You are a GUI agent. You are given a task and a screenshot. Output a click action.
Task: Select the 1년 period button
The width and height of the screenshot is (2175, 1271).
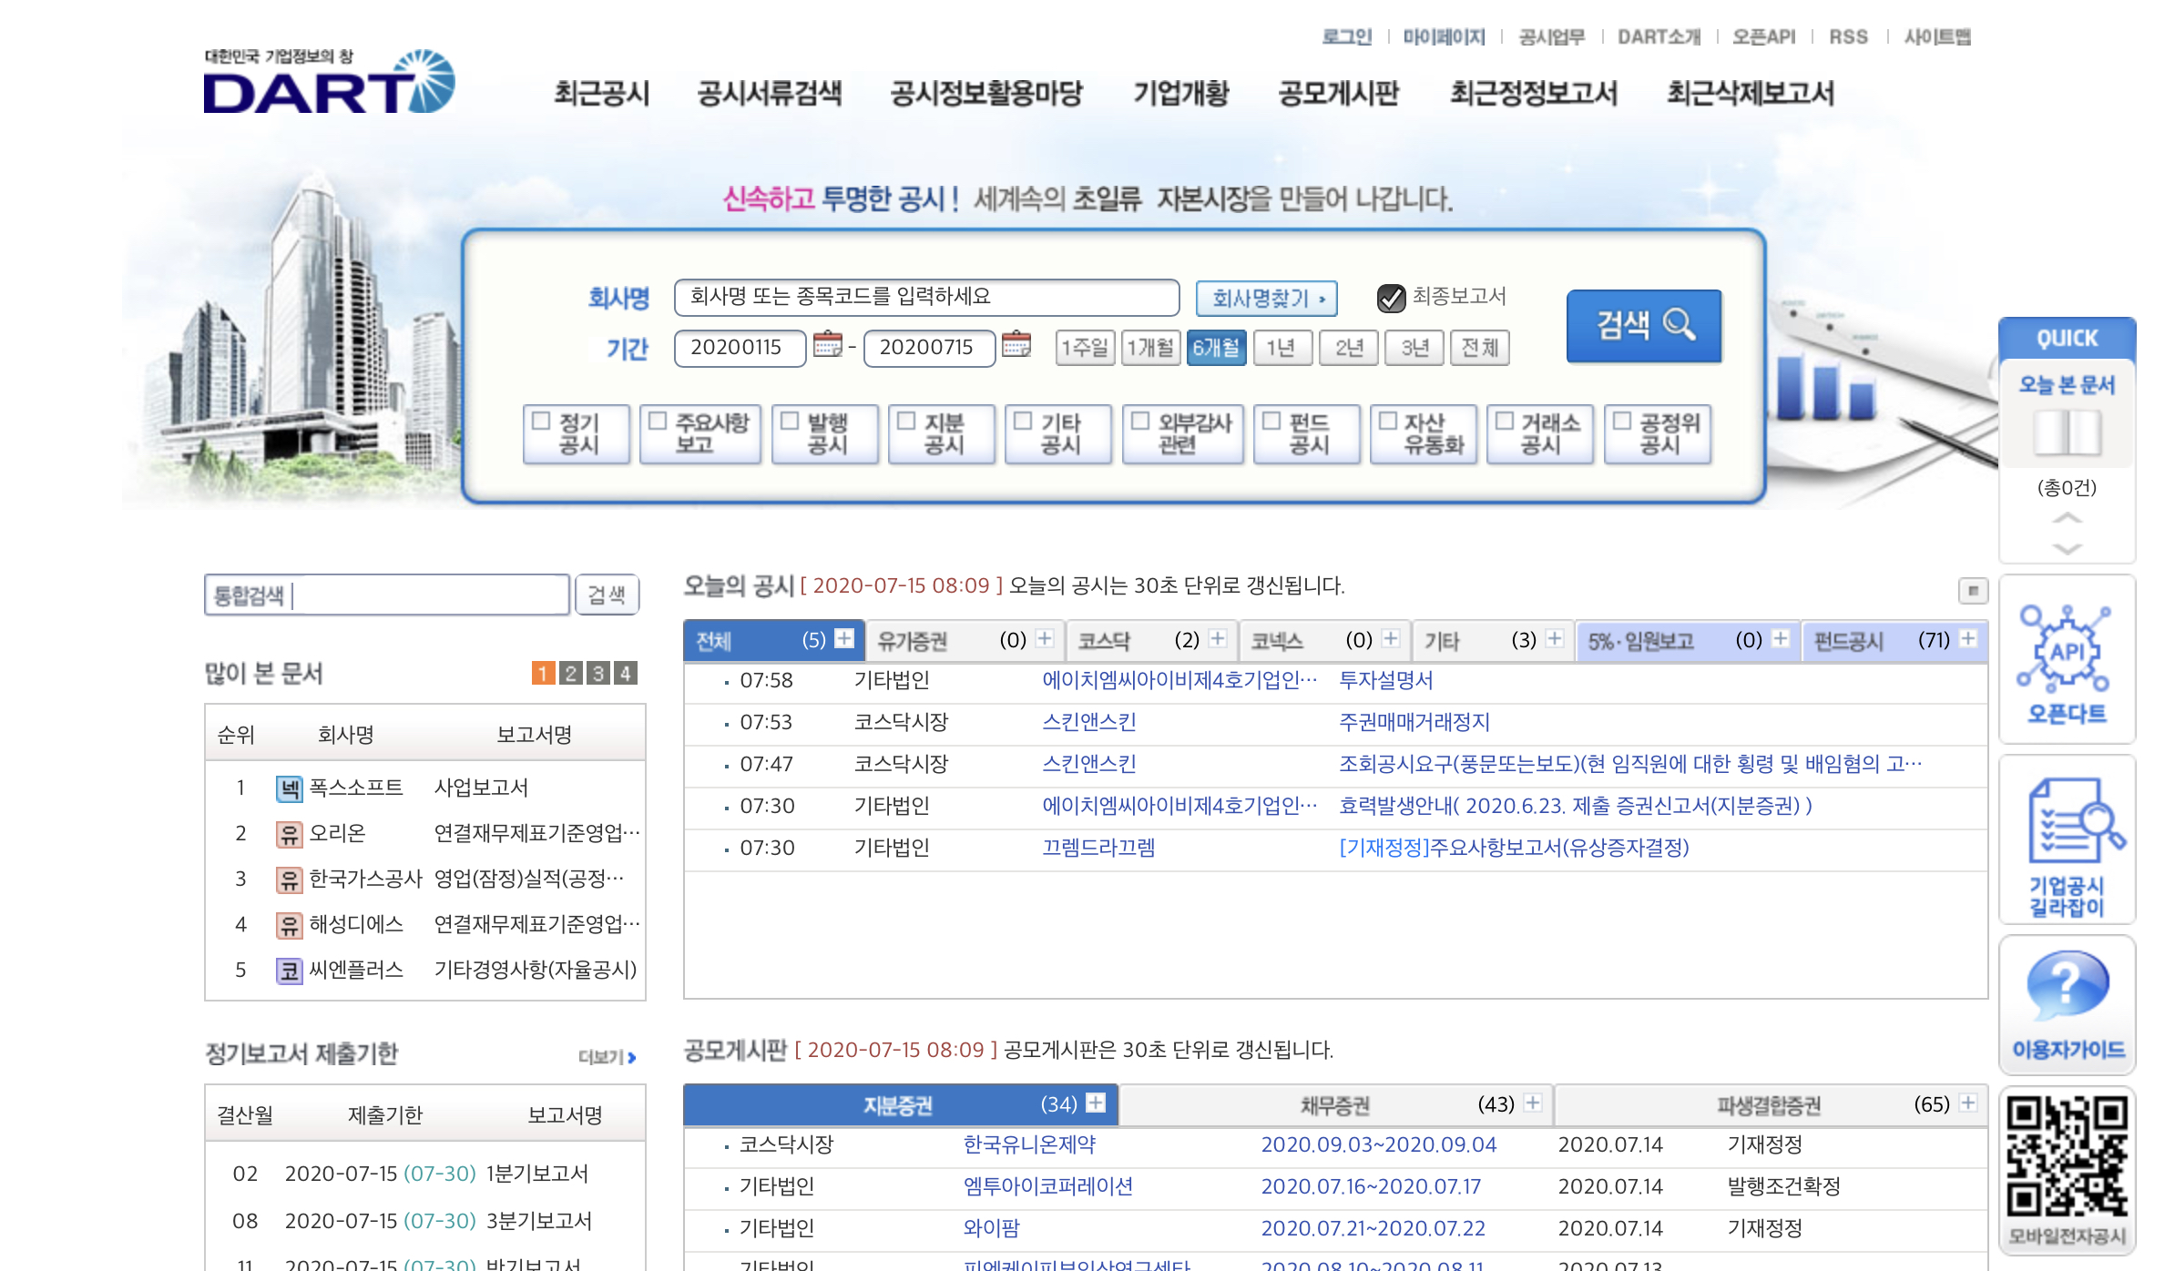(1282, 347)
